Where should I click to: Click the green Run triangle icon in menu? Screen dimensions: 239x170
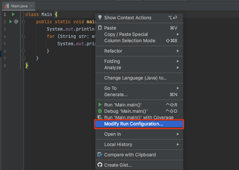coord(100,104)
